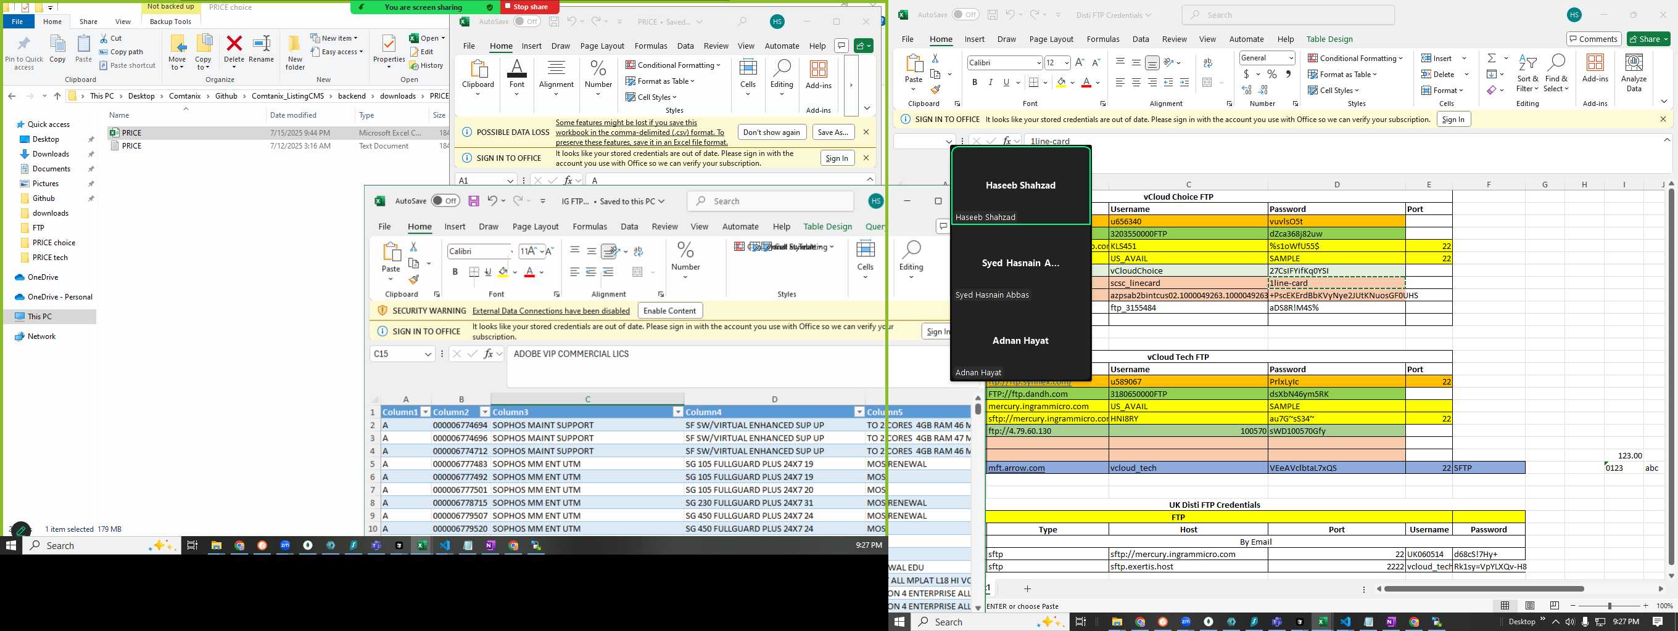Open font name Calibri dropdown in Disti FTP Credentials
The width and height of the screenshot is (1678, 631).
[x=1038, y=62]
